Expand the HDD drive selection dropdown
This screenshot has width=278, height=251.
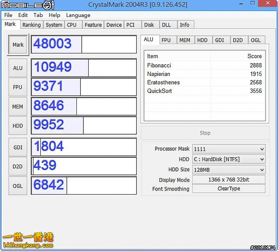click(x=228, y=159)
